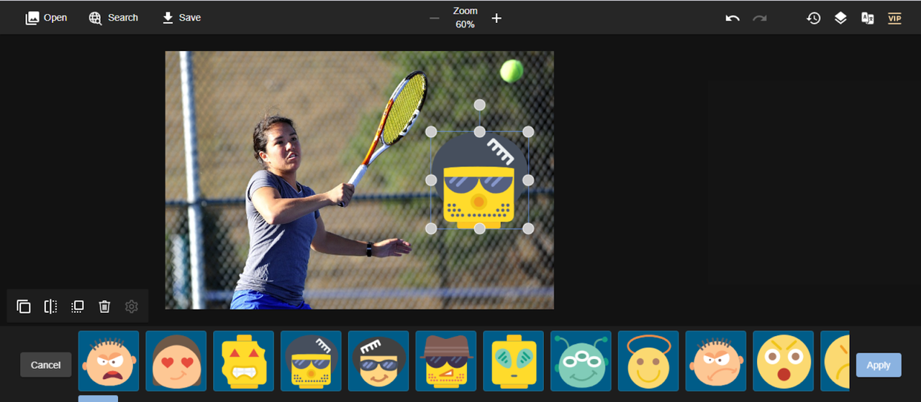Decrease zoom with the minus icon

pyautogui.click(x=435, y=18)
